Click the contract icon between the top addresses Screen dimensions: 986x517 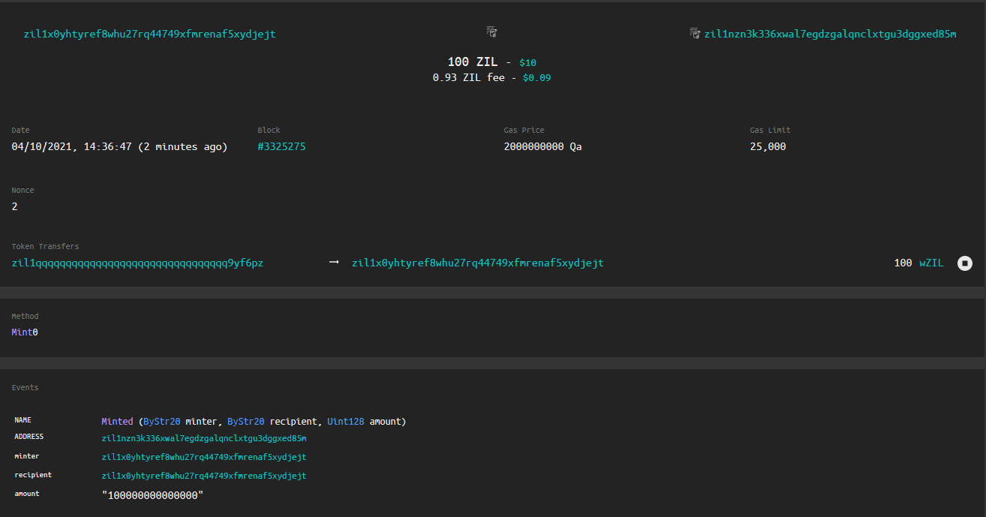coord(491,32)
